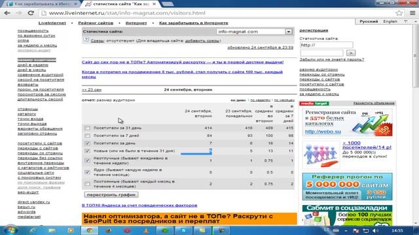
Task: Click the red round taskbar icon
Action: [x=127, y=230]
